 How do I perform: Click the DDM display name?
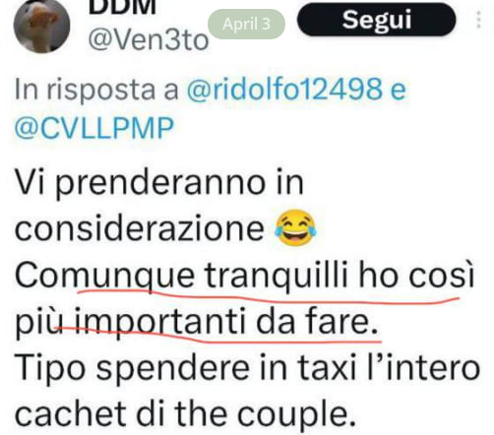tap(122, 7)
